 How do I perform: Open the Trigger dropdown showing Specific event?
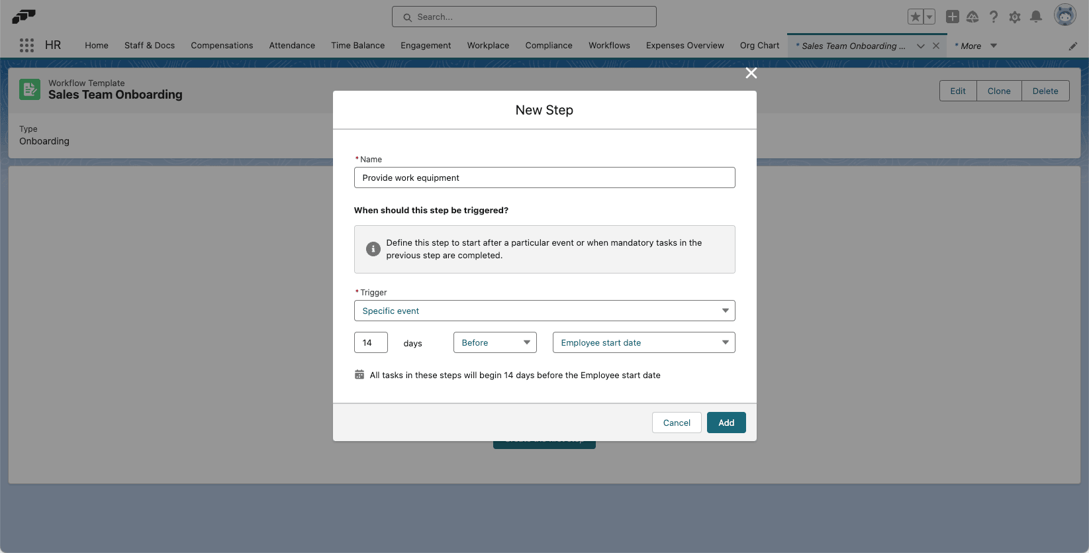click(x=544, y=311)
